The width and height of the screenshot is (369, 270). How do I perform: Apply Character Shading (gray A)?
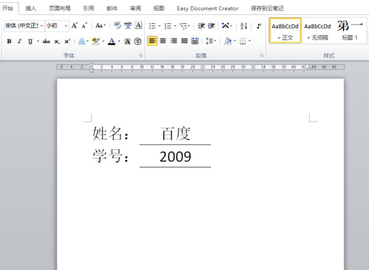[x=127, y=41]
